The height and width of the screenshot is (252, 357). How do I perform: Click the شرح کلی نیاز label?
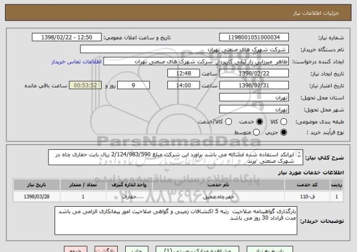pyautogui.click(x=324, y=158)
